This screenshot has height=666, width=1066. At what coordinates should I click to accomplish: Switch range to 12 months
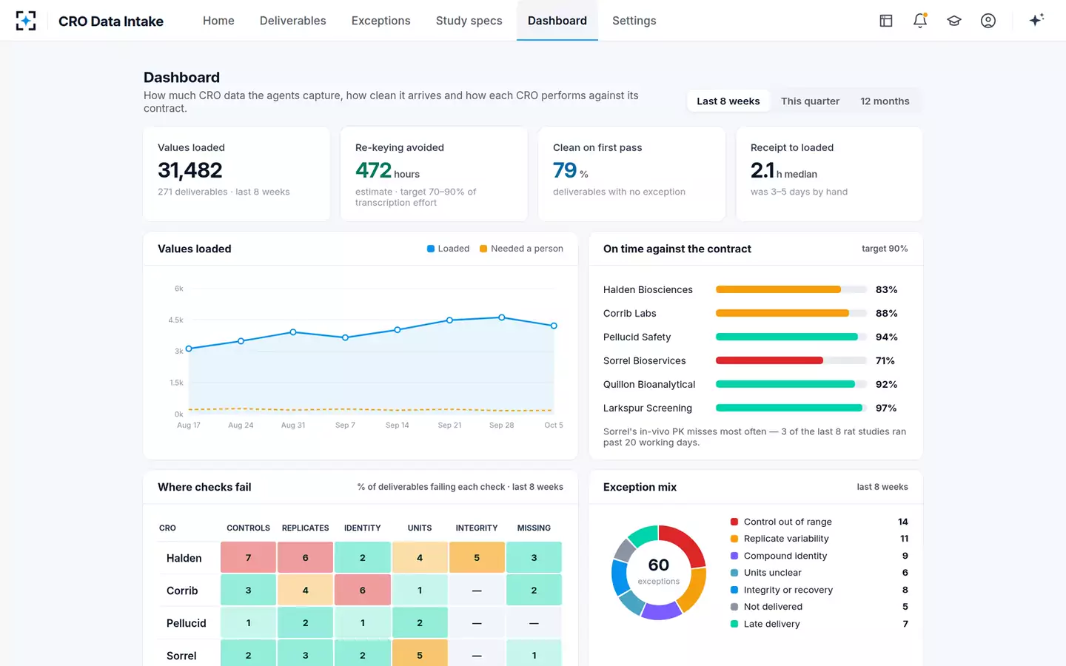tap(885, 101)
